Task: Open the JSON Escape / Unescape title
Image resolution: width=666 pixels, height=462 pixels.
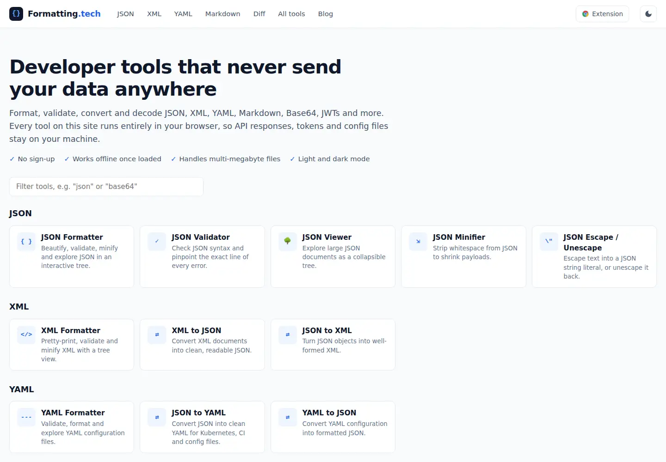Action: tap(591, 243)
